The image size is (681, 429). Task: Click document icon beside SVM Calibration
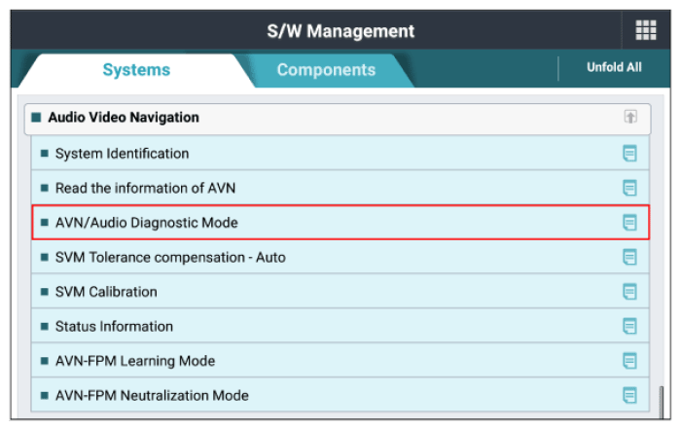[x=629, y=292]
